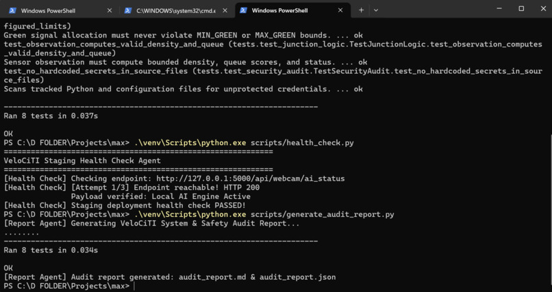
Task: Click 'Scans tracked Python and configuration files' line
Action: pos(183,89)
